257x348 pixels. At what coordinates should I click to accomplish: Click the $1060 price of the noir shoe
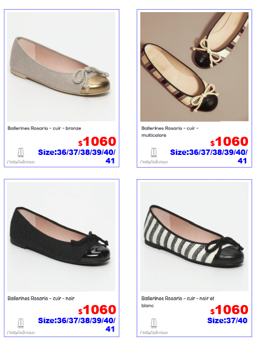97,310
